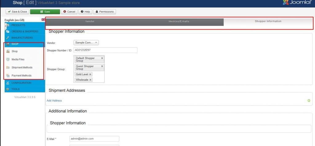Expand the Products menu section

[x=18, y=25]
